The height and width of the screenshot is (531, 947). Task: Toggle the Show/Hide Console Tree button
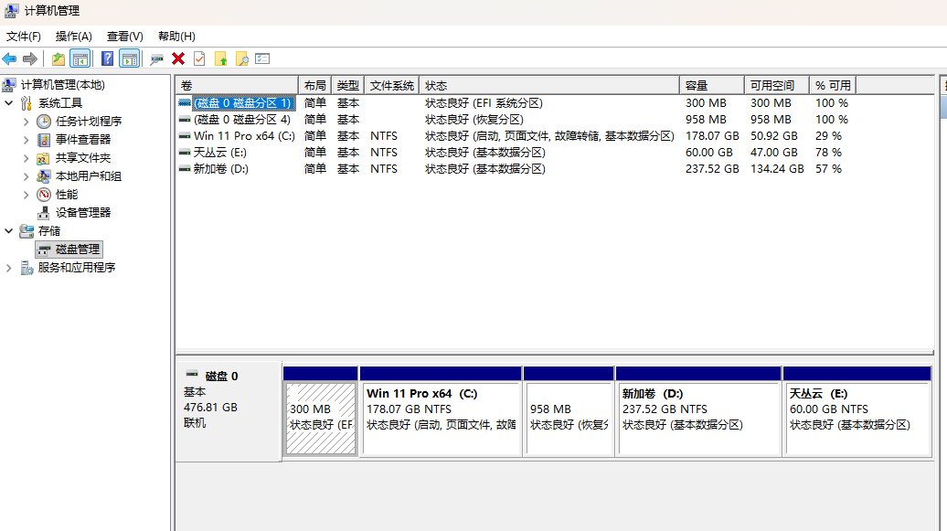pos(80,58)
